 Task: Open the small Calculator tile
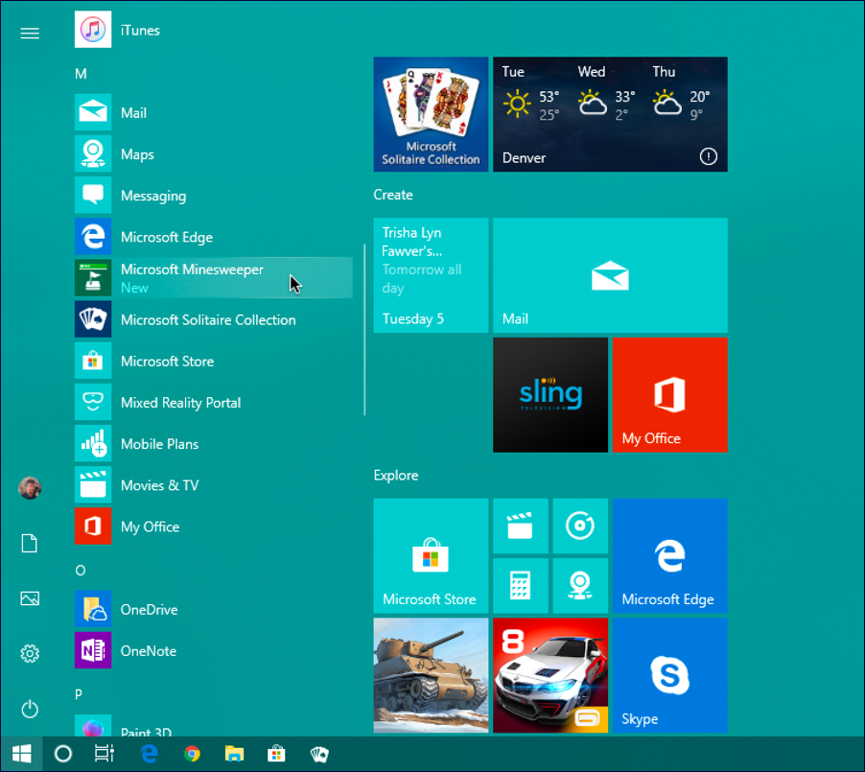521,586
